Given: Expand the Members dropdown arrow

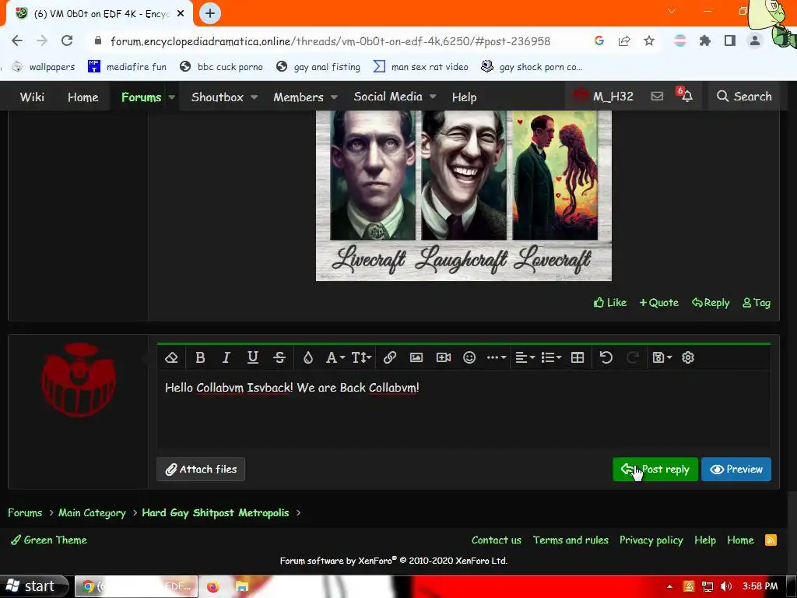Looking at the screenshot, I should coord(335,97).
